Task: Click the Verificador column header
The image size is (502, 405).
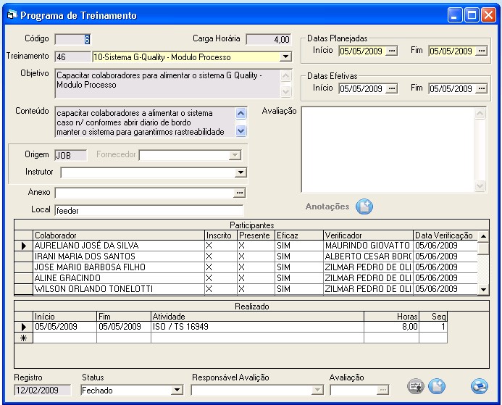Action: pyautogui.click(x=368, y=235)
